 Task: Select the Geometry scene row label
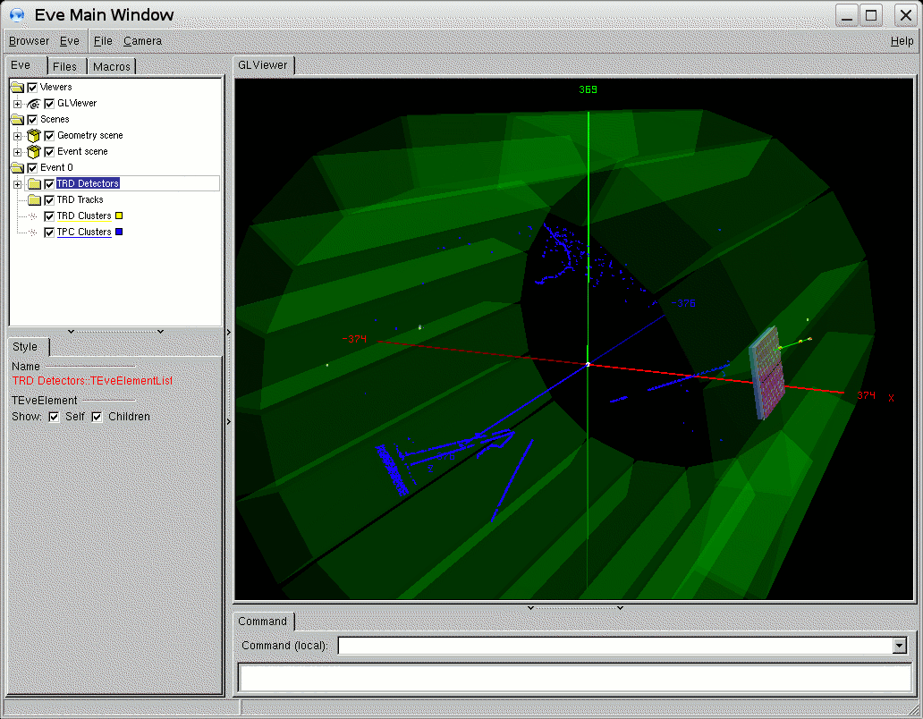pyautogui.click(x=90, y=135)
